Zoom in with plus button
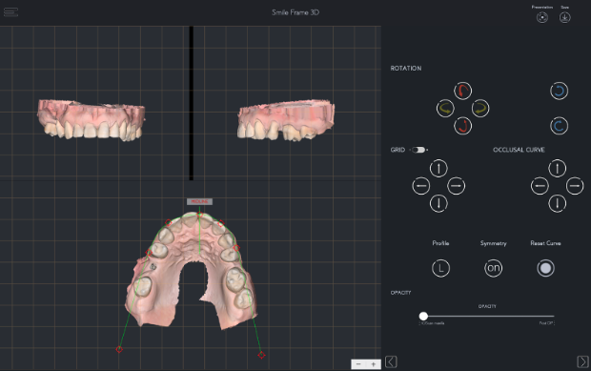591x371 pixels. coord(373,363)
